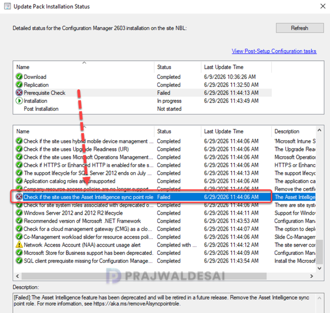Screen dimensions: 330x313
Task: Click the 6/9/2026 10:36:26 AM Download time
Action: [230, 77]
